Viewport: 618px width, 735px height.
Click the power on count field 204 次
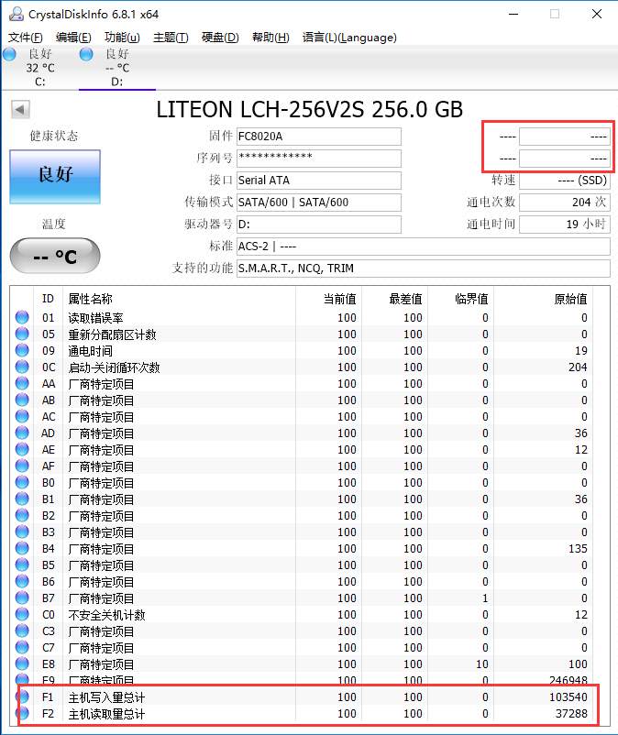565,203
